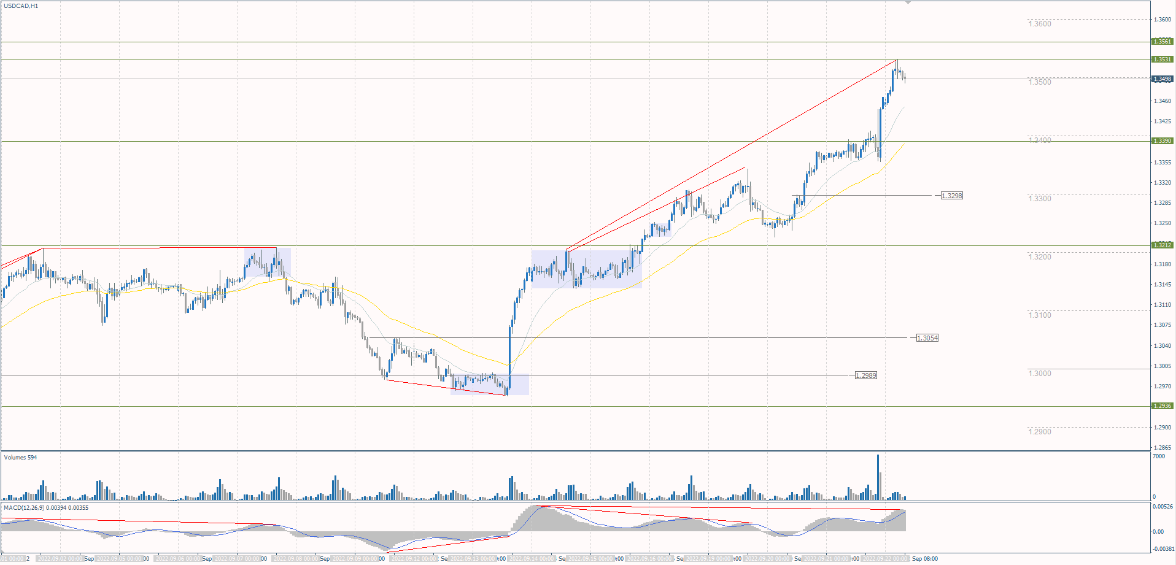The height and width of the screenshot is (565, 1176).
Task: Click the large grey 1.3000 round-level label
Action: 1040,374
